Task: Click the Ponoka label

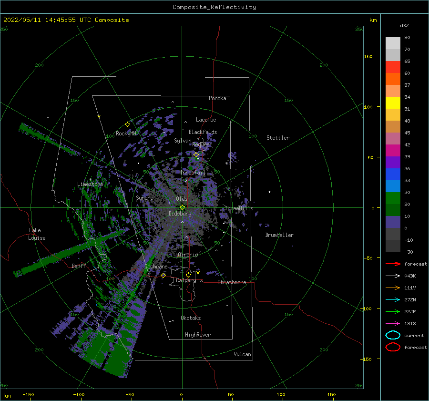Action: [217, 98]
